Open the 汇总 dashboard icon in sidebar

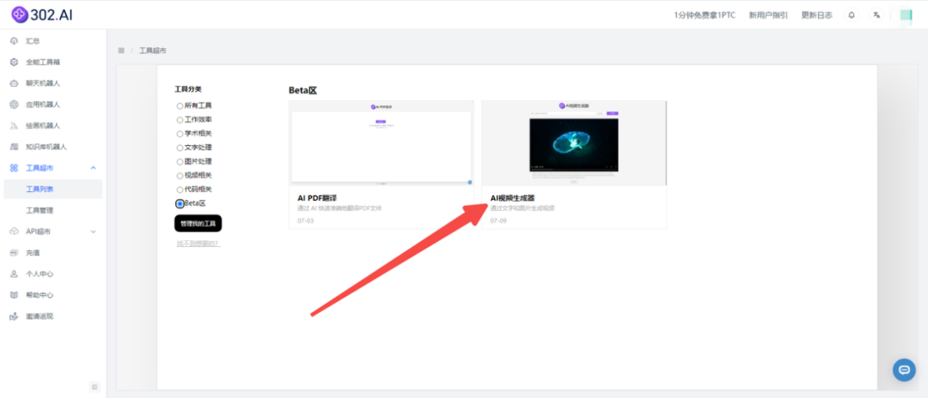(15, 41)
